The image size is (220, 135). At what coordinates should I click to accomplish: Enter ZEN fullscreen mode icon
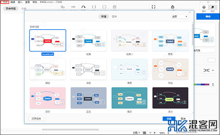[x=154, y=7]
